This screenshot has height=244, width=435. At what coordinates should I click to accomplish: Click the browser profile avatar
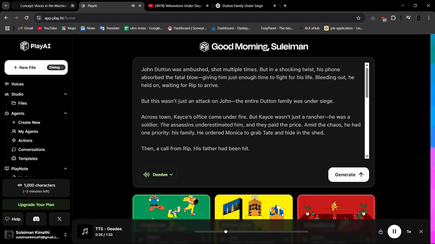coord(419,18)
